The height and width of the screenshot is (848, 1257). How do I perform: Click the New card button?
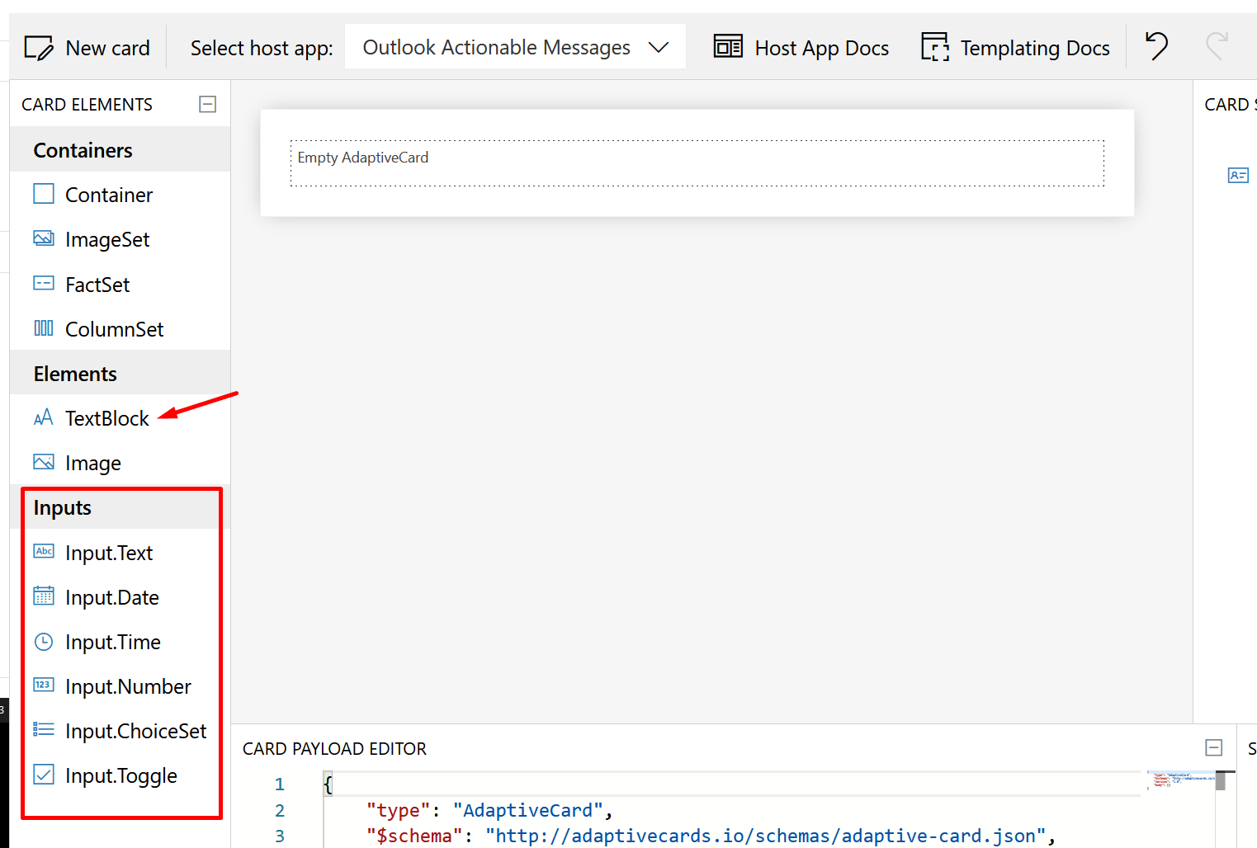(87, 47)
